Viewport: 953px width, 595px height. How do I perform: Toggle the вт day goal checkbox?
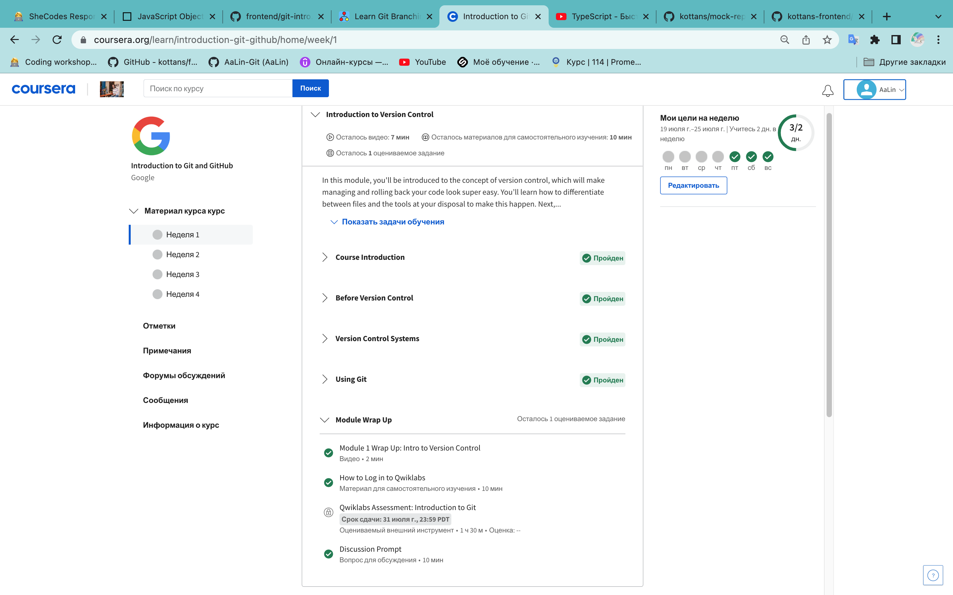tap(685, 156)
